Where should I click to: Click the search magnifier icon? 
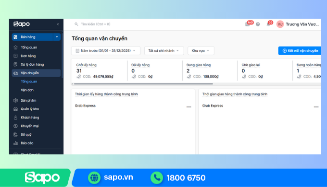[76, 24]
